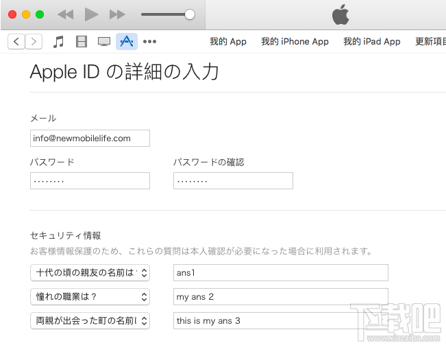Click the field containing this is my ans 3
The width and height of the screenshot is (446, 345).
coord(281,321)
